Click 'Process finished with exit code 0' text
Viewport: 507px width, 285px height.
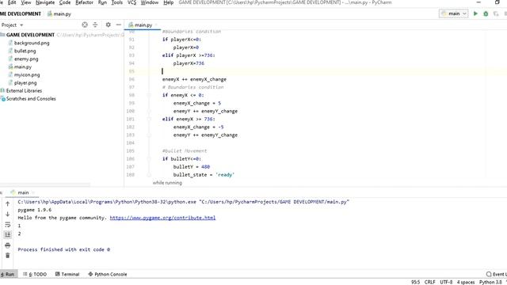pyautogui.click(x=63, y=250)
